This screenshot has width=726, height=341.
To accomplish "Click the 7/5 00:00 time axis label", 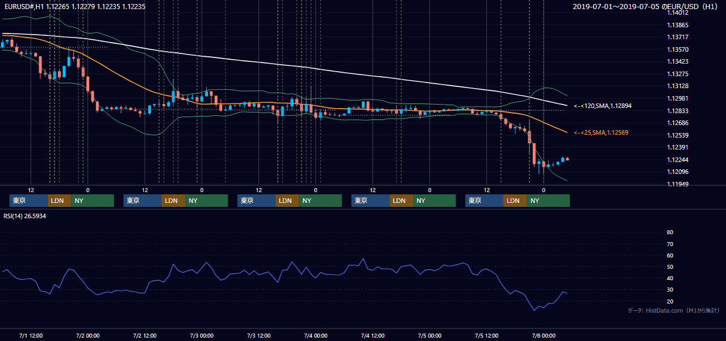I will pos(429,335).
